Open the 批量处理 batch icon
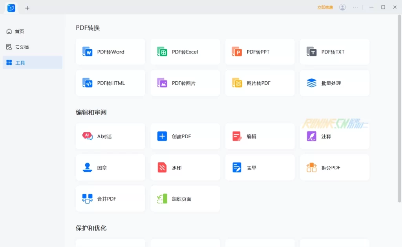 coord(311,83)
